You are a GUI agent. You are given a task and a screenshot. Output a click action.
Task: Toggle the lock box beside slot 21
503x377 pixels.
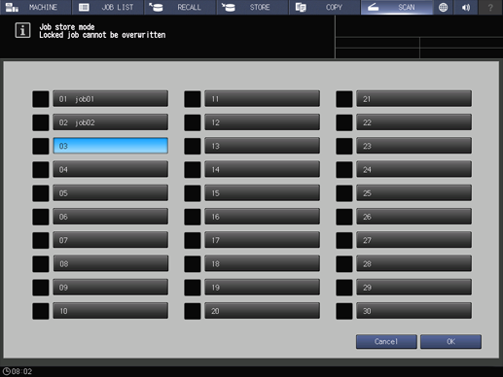tap(344, 99)
